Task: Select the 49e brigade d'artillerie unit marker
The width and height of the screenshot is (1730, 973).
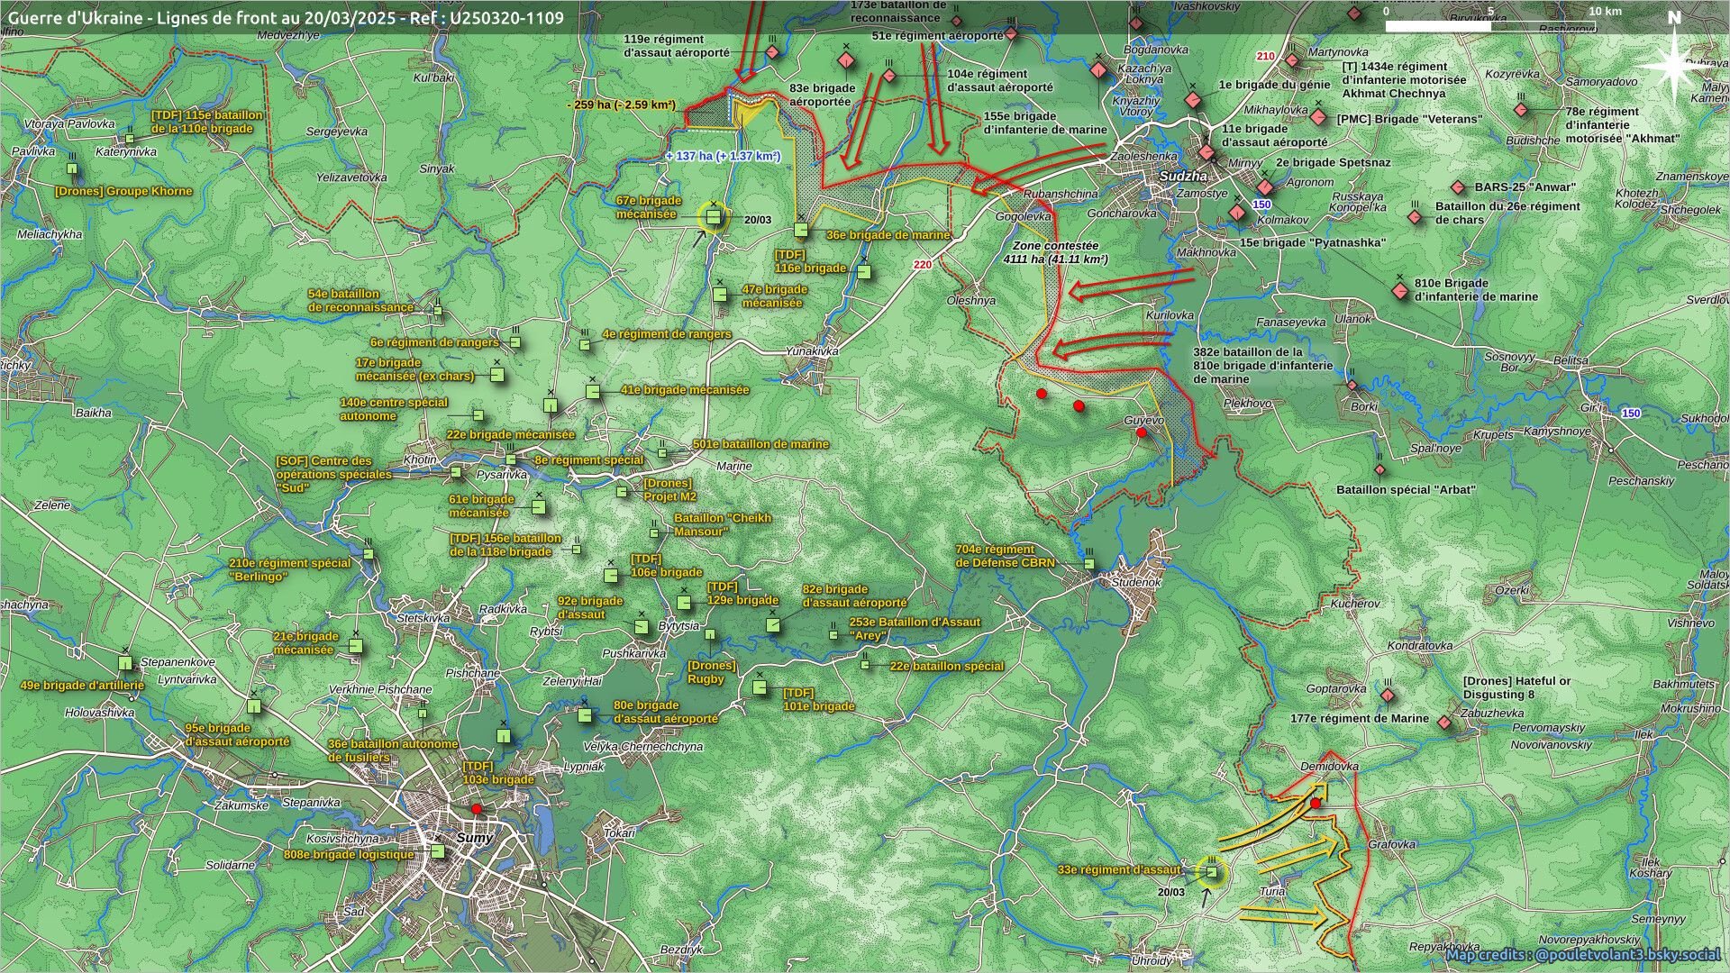Action: point(125,664)
